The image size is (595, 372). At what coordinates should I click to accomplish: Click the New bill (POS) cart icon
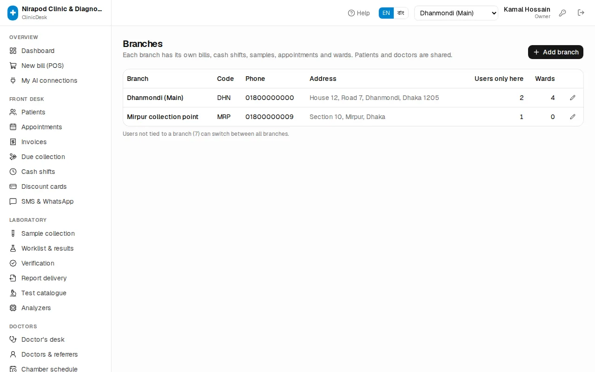pyautogui.click(x=13, y=66)
